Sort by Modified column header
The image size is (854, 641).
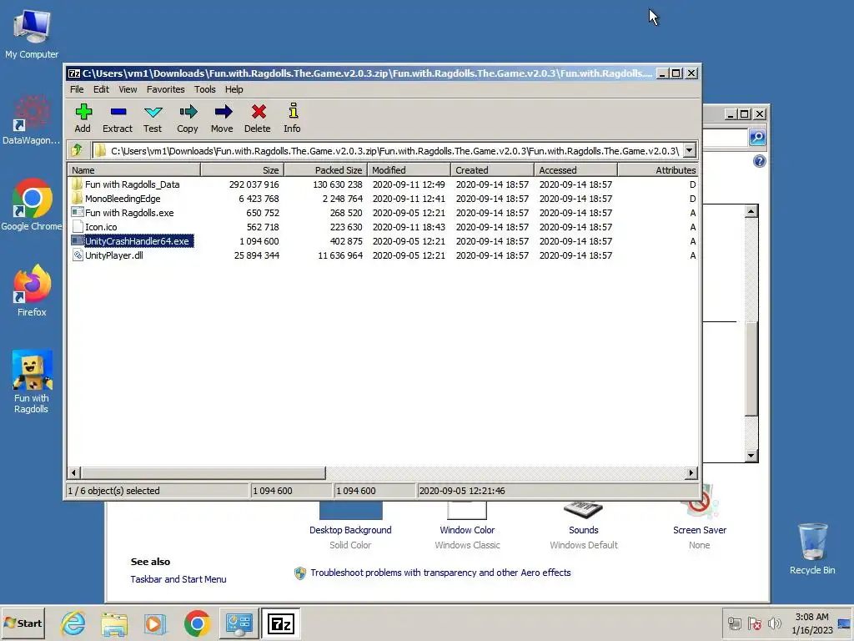[409, 170]
